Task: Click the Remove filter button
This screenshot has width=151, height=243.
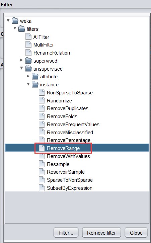Action: click(x=101, y=233)
